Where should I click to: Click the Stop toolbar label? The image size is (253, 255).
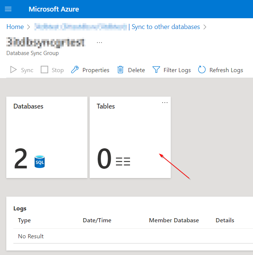click(x=58, y=70)
